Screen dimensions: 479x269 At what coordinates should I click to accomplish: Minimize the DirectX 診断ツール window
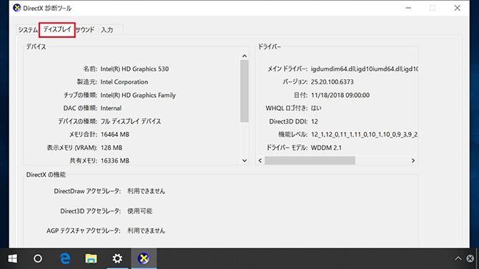pyautogui.click(x=408, y=8)
